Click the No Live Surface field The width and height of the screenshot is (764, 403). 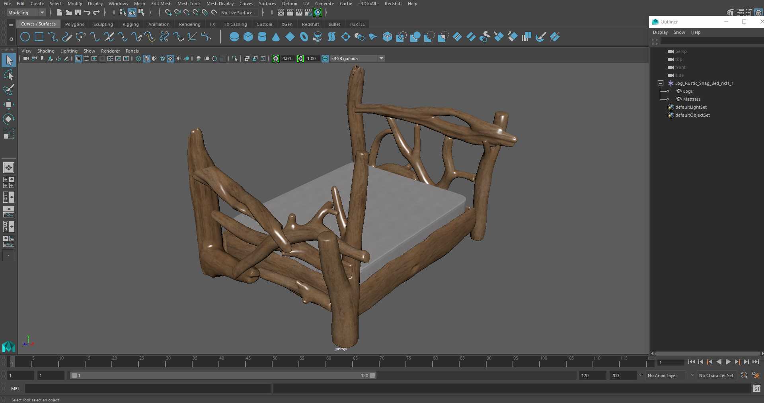pos(239,13)
